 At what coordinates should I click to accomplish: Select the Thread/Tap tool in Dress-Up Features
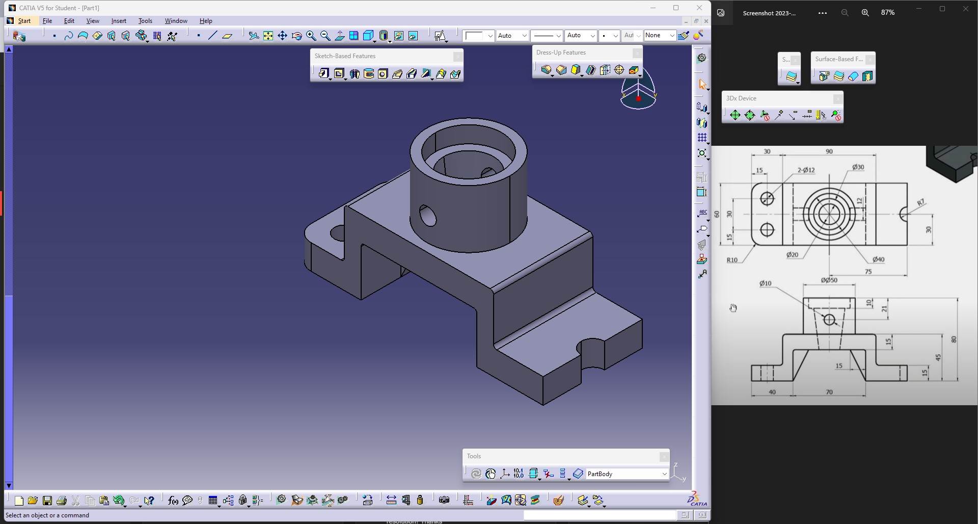[x=619, y=70]
